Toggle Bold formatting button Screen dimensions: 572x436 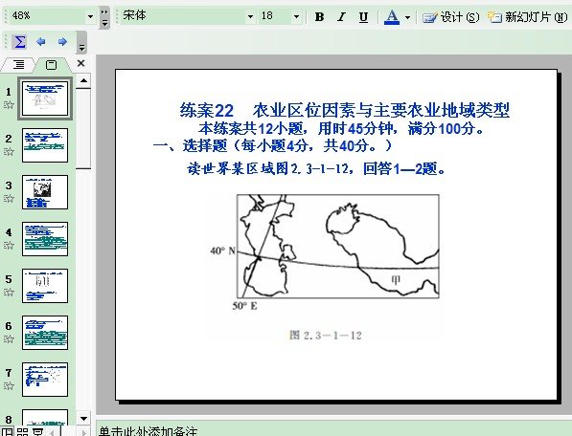pyautogui.click(x=320, y=17)
